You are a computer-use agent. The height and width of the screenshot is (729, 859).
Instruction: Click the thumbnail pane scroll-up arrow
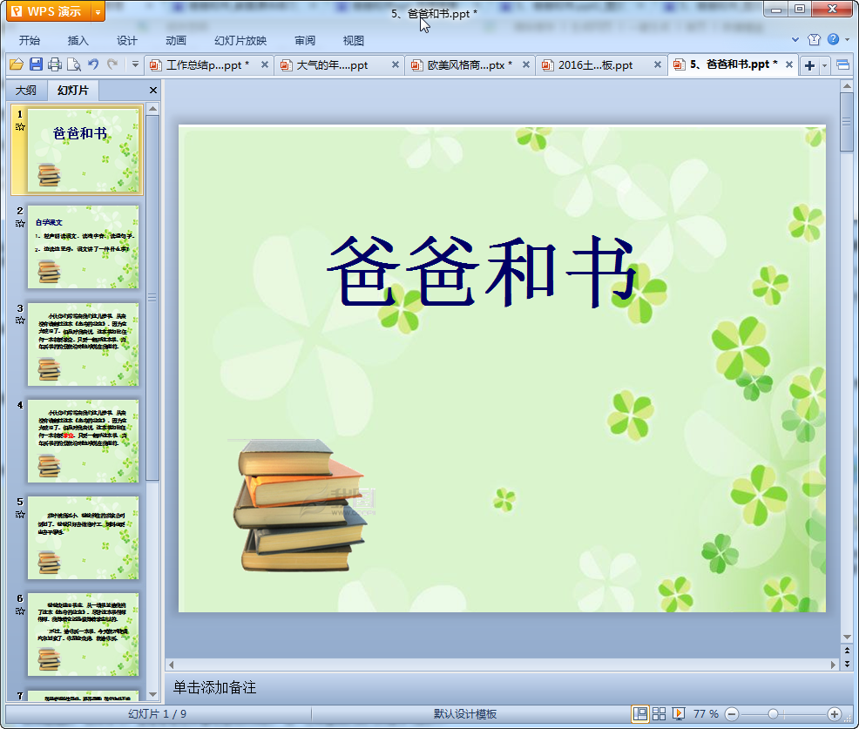(x=152, y=109)
